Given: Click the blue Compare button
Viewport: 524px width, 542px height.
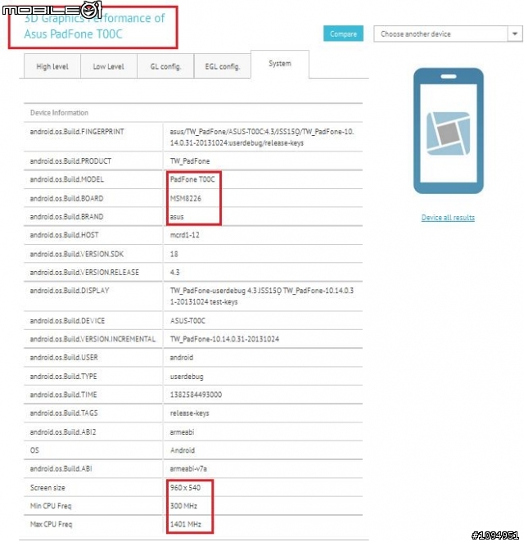Looking at the screenshot, I should click(343, 34).
